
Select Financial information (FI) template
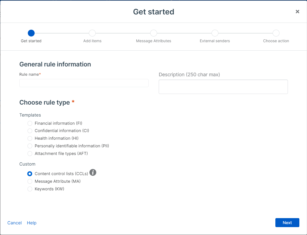pos(30,123)
